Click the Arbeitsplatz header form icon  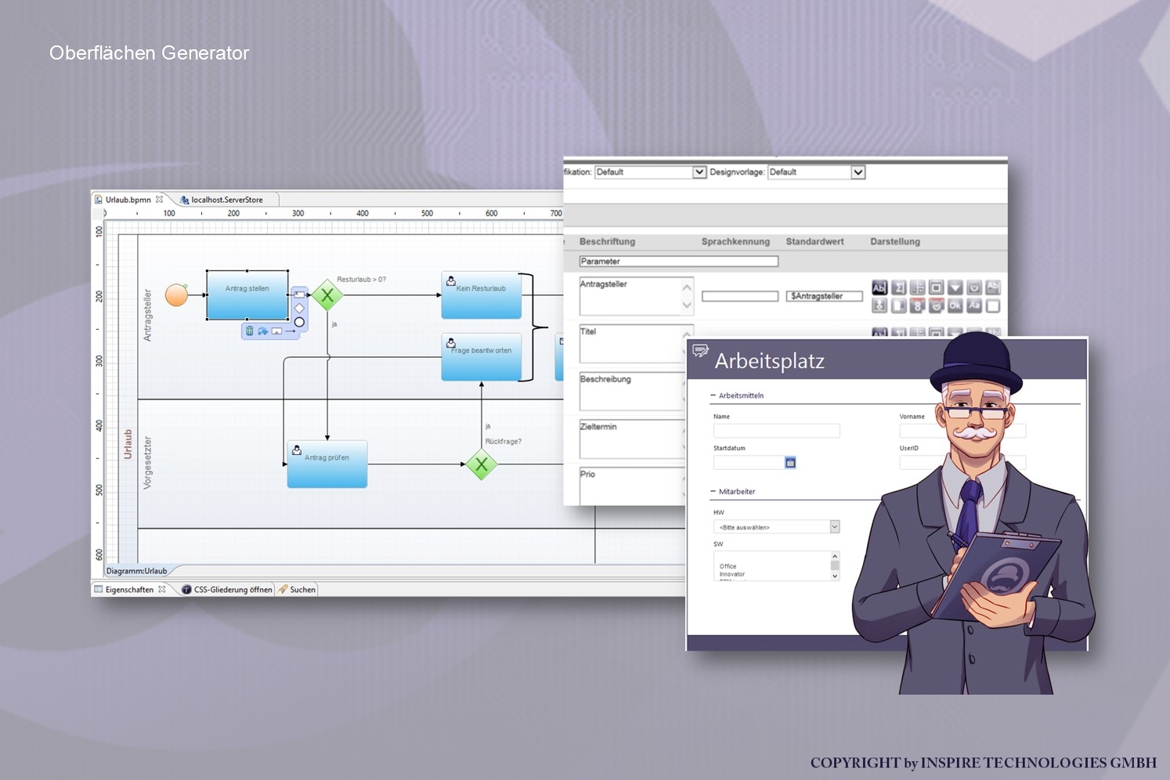[x=701, y=351]
